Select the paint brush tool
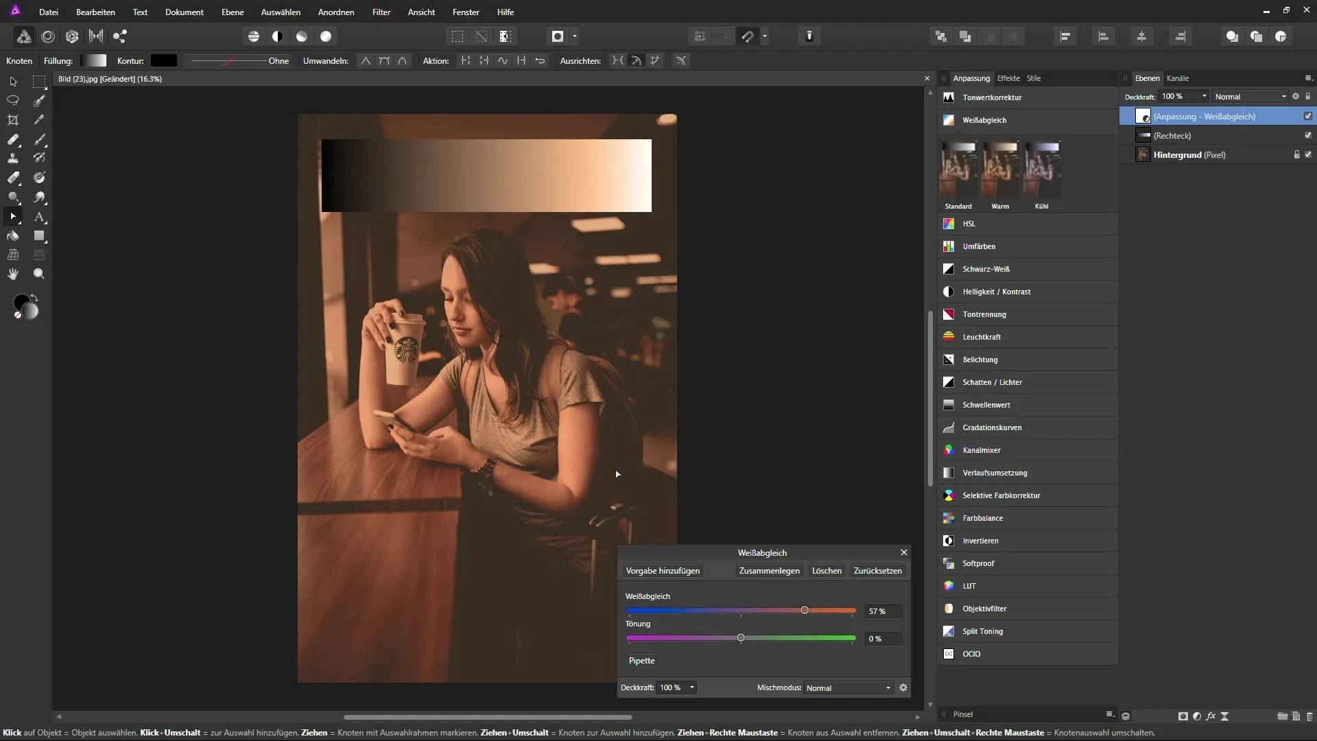Viewport: 1317px width, 741px height. [x=39, y=139]
